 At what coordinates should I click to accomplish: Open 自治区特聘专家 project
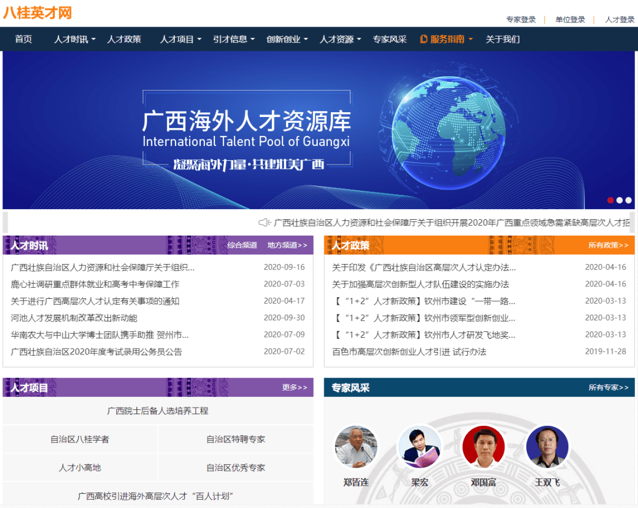click(x=236, y=439)
